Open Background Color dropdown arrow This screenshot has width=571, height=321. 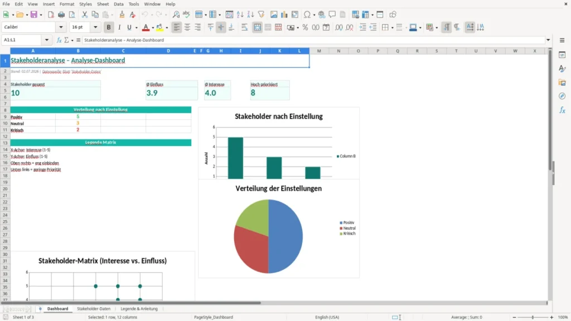pyautogui.click(x=167, y=27)
